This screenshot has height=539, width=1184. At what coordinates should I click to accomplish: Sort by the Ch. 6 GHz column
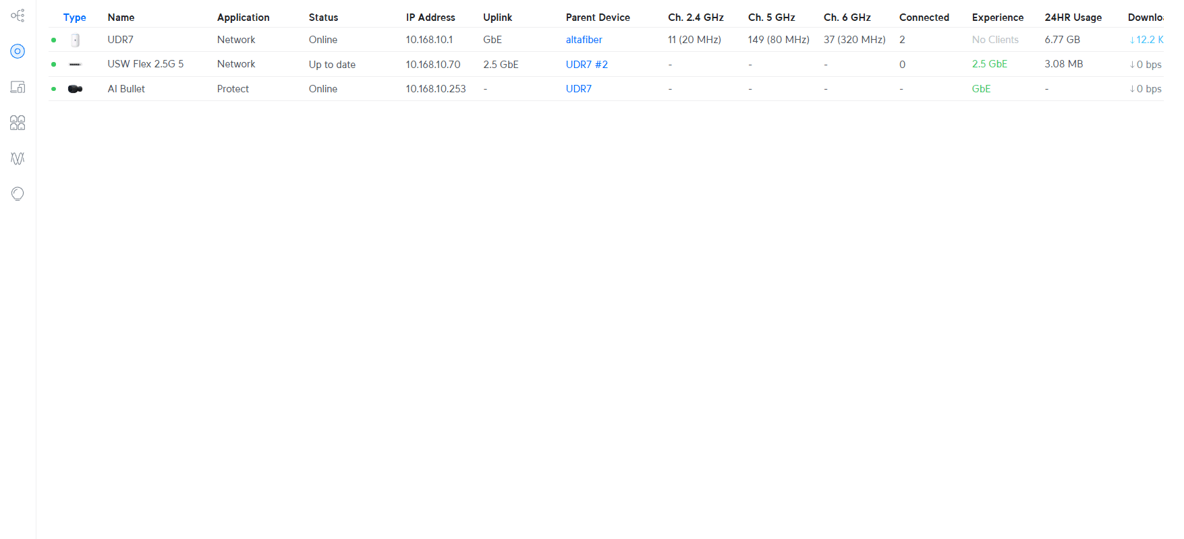coord(847,18)
